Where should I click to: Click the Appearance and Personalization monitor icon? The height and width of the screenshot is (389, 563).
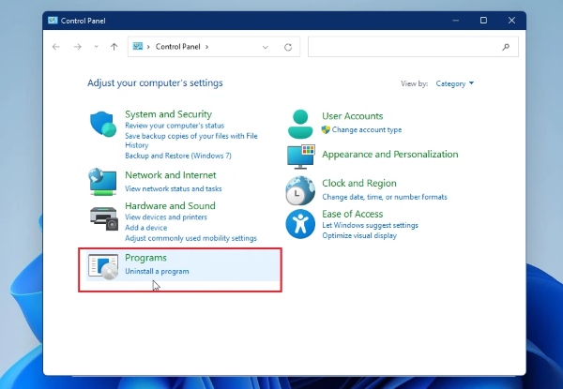point(300,156)
